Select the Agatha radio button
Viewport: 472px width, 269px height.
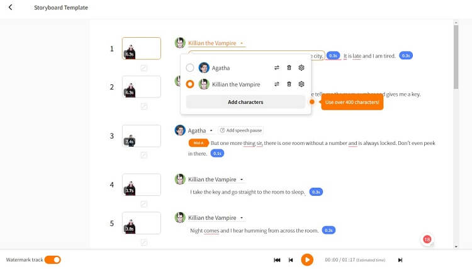(190, 68)
